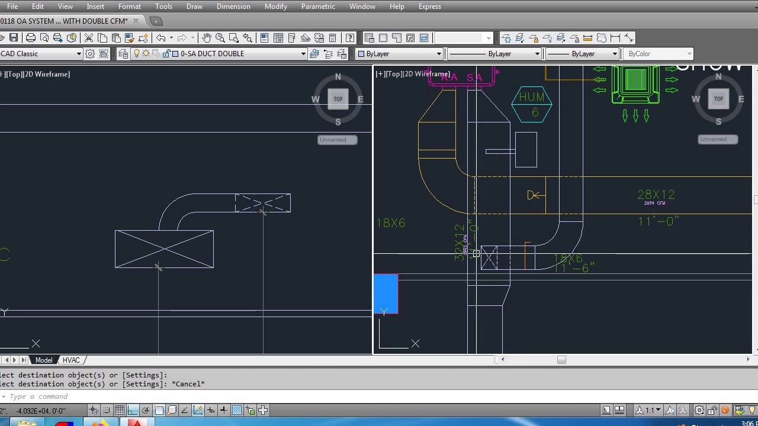Select the Pan hand tool
The image size is (758, 426).
206,38
